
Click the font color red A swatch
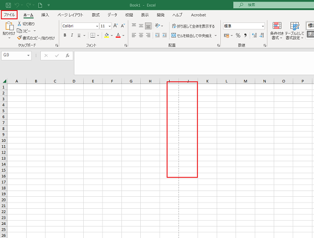117,35
